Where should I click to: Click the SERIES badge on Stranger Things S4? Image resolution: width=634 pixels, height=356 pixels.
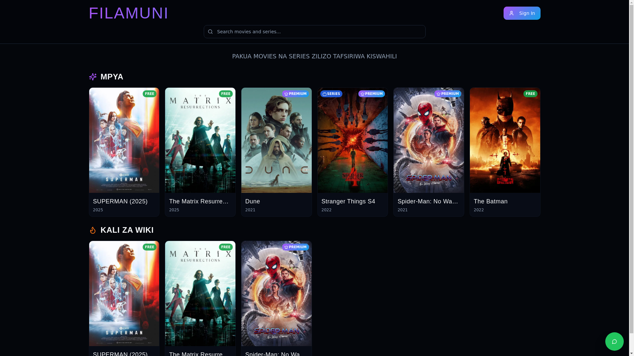pyautogui.click(x=331, y=94)
